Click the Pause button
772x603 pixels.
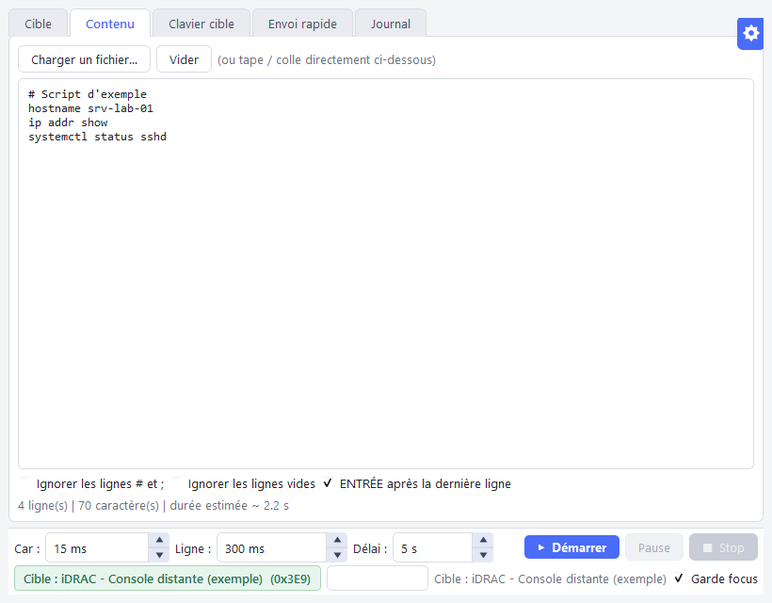(653, 547)
